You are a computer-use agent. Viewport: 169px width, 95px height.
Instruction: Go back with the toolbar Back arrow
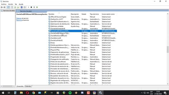tap(2, 7)
